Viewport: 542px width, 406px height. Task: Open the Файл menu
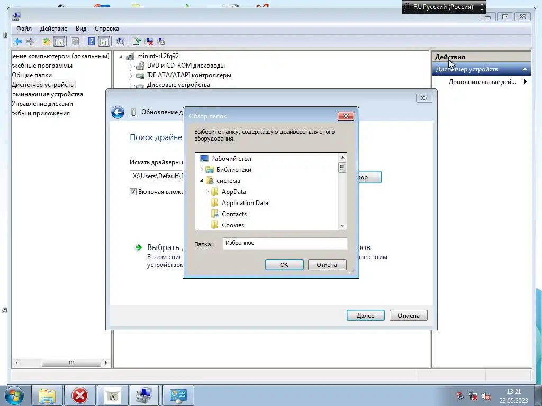click(24, 29)
